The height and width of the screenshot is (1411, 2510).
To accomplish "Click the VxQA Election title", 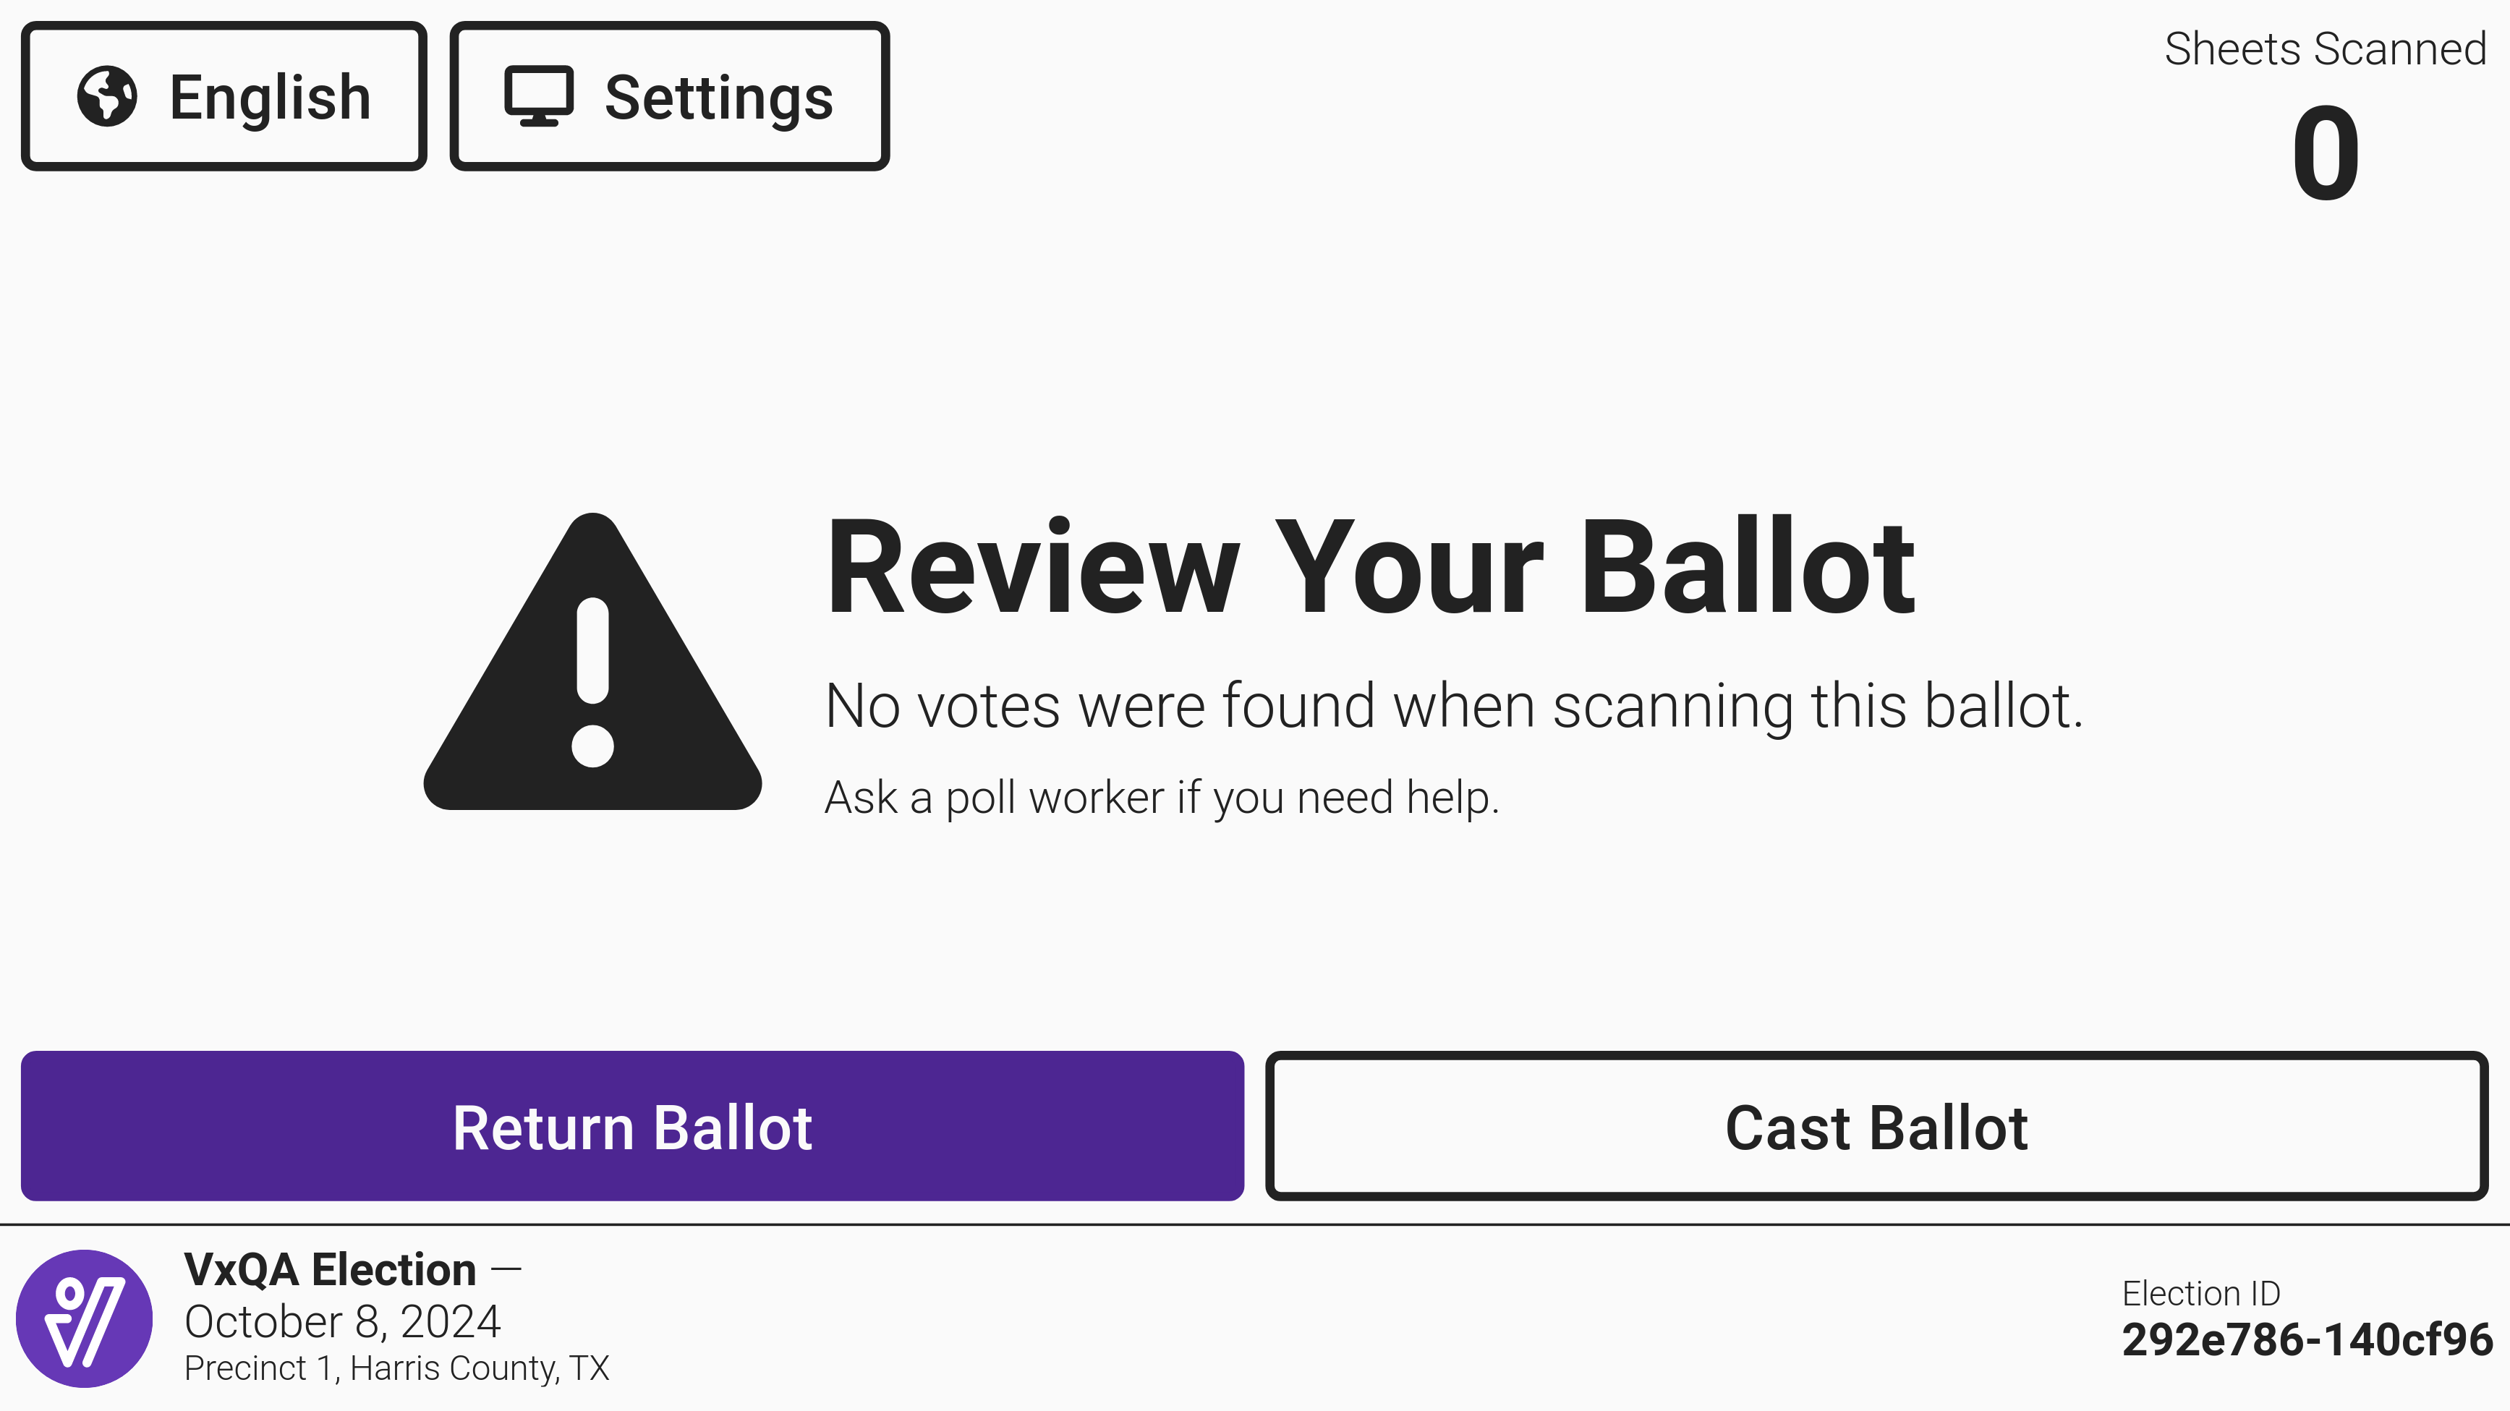I will 331,1269.
